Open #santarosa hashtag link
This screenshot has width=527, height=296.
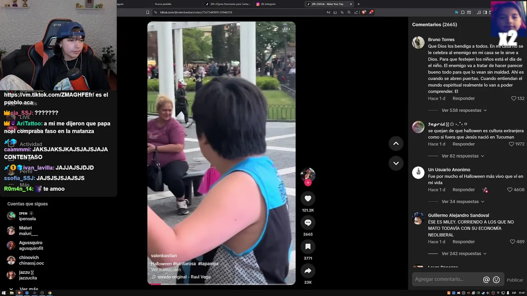[x=184, y=264]
